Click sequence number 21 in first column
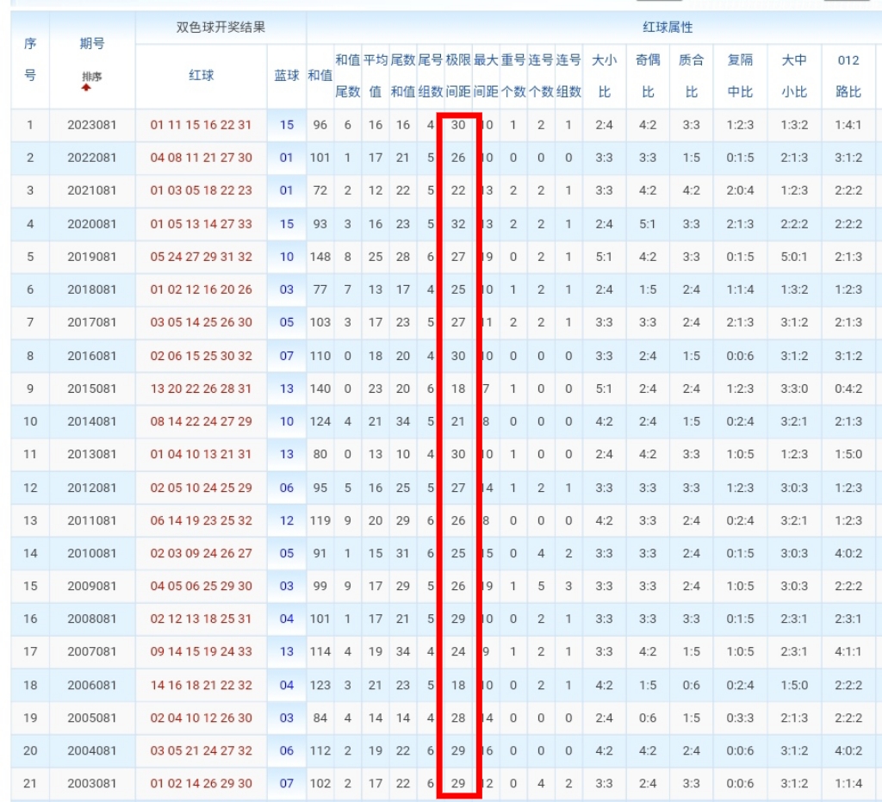This screenshot has height=802, width=882. 30,783
